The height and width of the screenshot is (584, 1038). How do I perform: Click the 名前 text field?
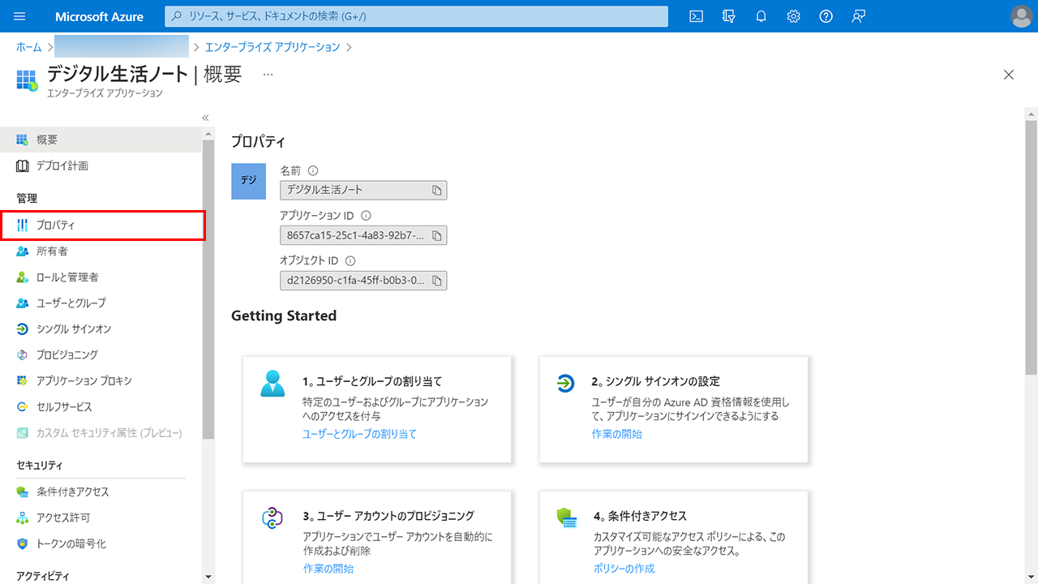click(363, 190)
